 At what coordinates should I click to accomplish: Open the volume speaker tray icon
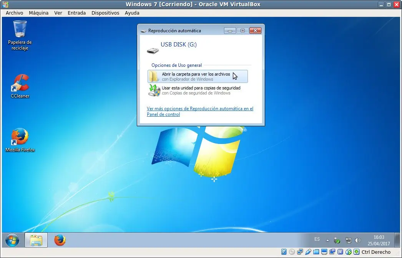click(358, 240)
